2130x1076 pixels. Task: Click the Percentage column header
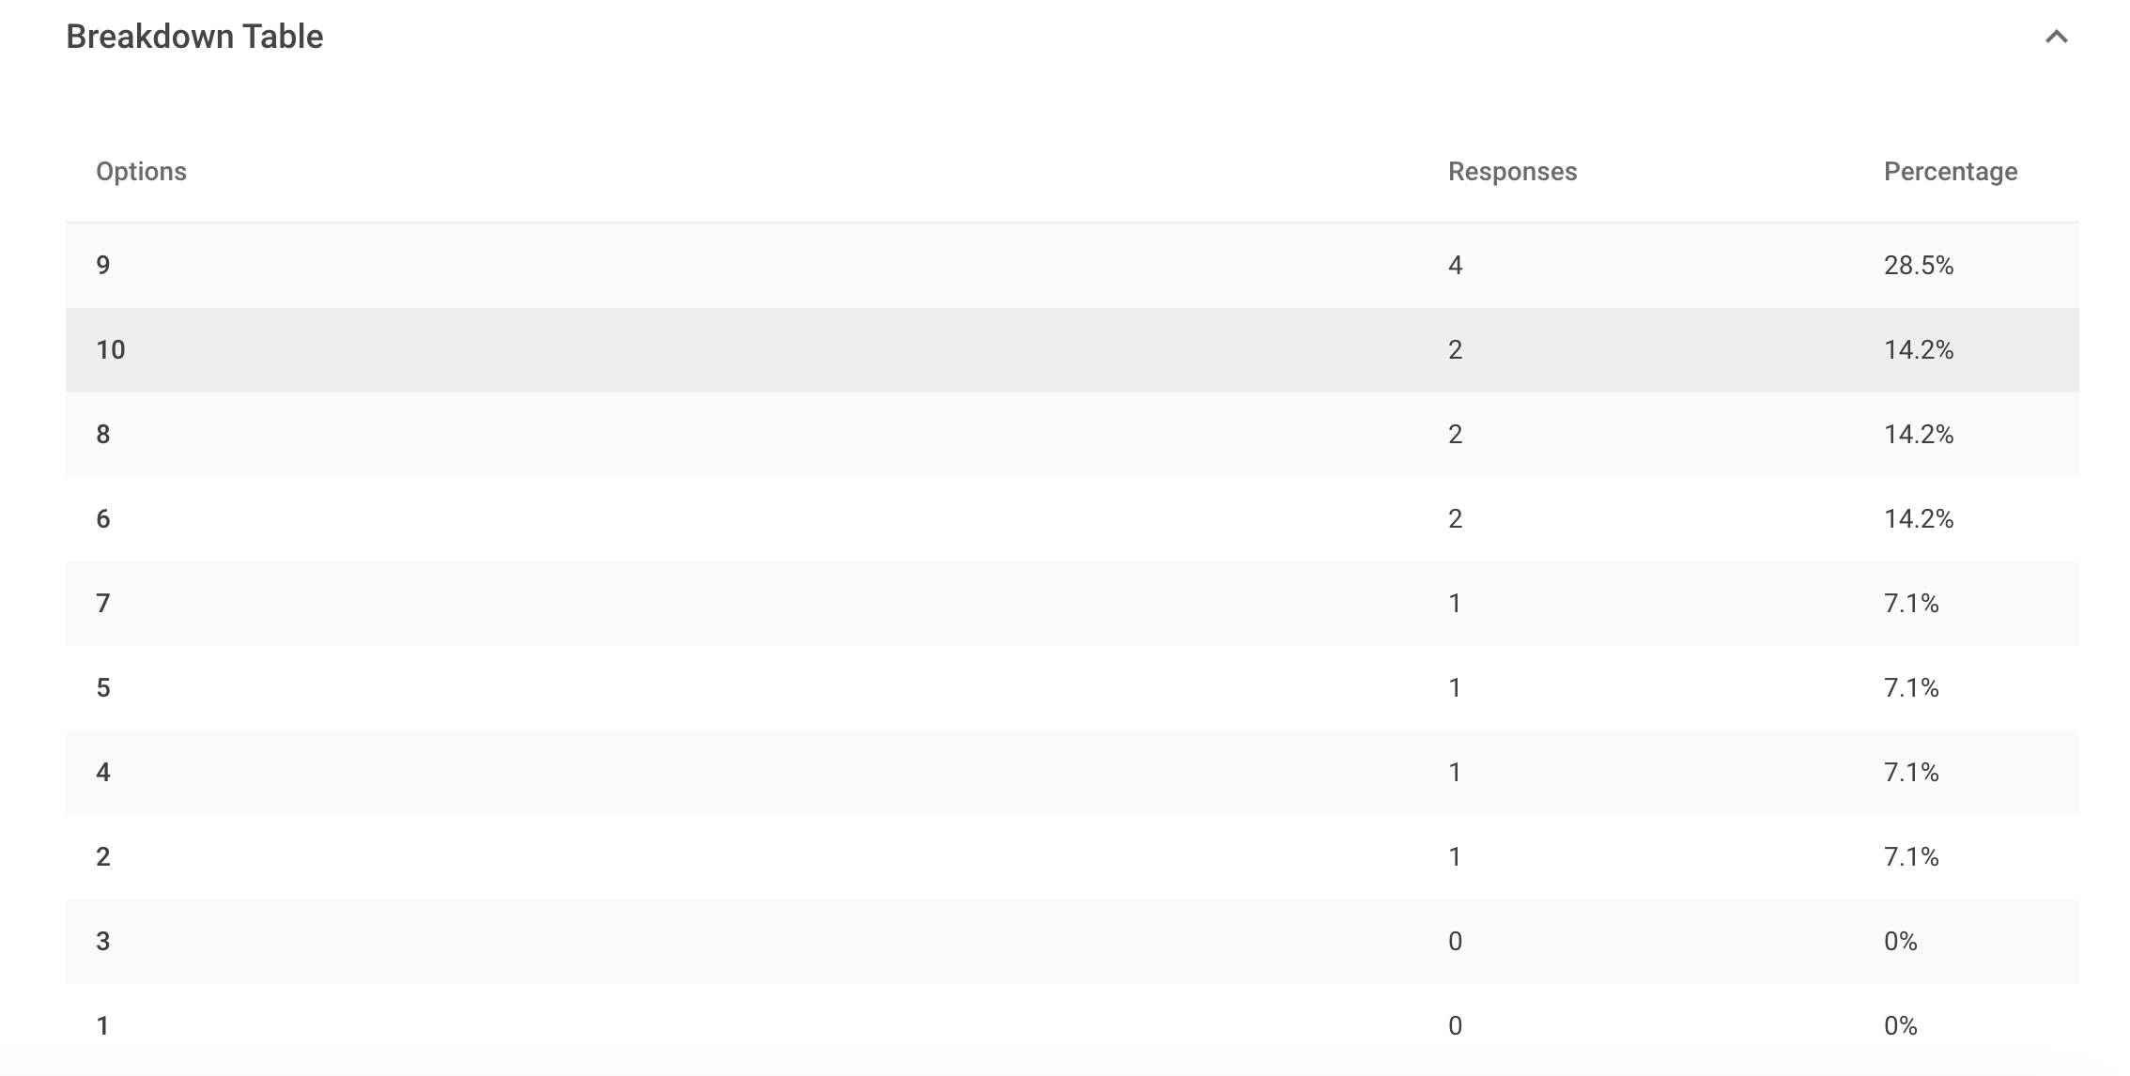1950,172
